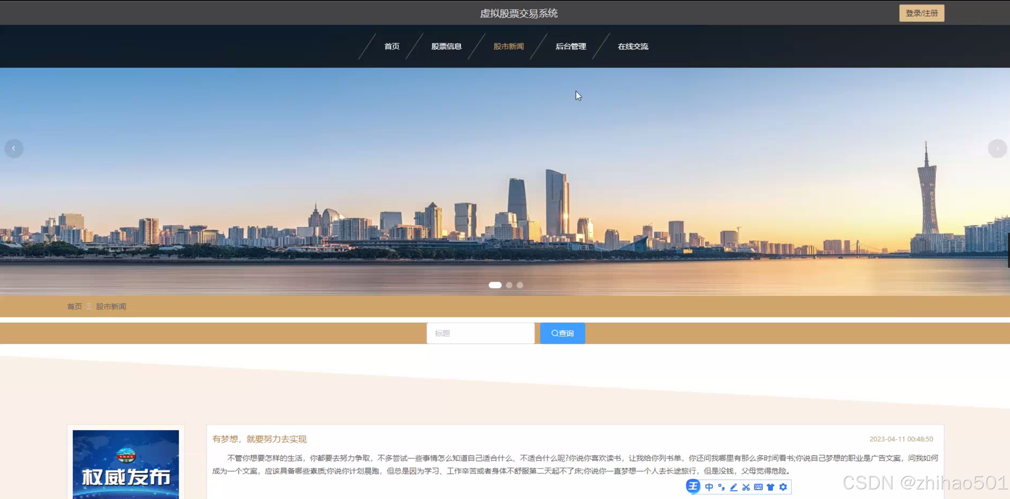Open 在线交流 menu item
Screen dimensions: 1010x499
(633, 47)
